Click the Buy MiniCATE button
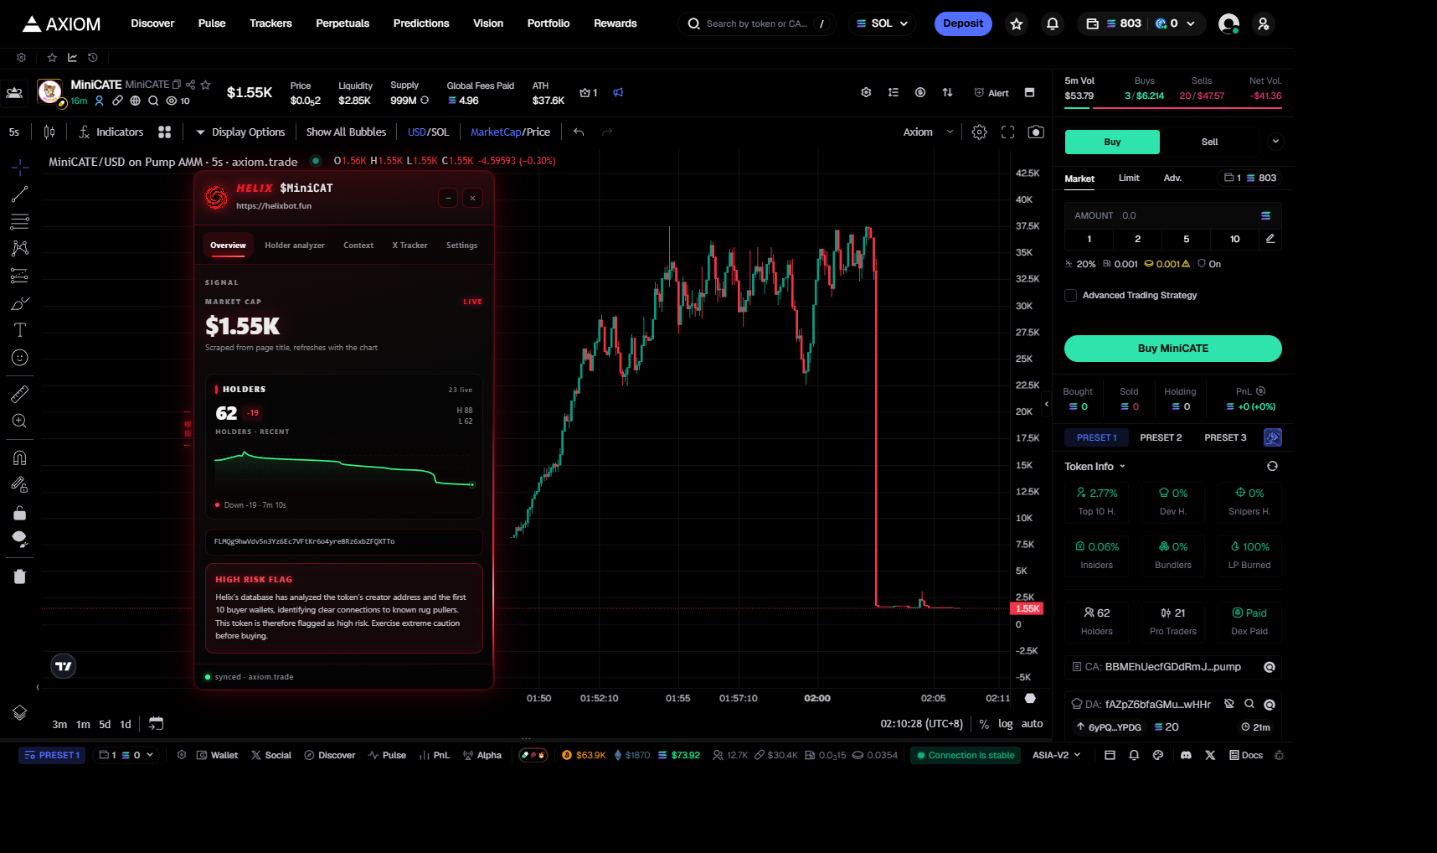This screenshot has height=853, width=1437. (x=1172, y=349)
